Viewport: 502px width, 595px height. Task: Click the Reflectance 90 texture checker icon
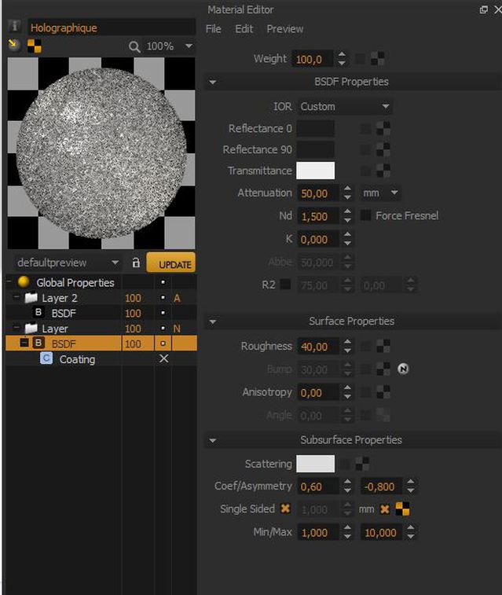point(383,149)
